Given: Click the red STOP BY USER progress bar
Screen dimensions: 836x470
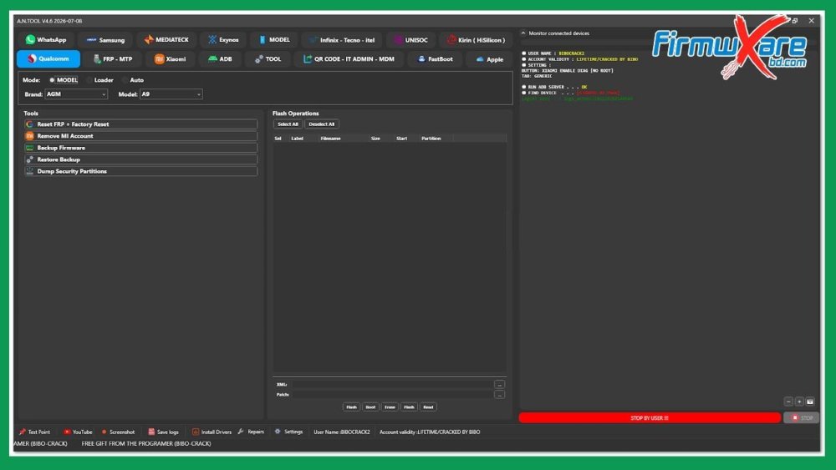Looking at the screenshot, I should click(x=650, y=418).
